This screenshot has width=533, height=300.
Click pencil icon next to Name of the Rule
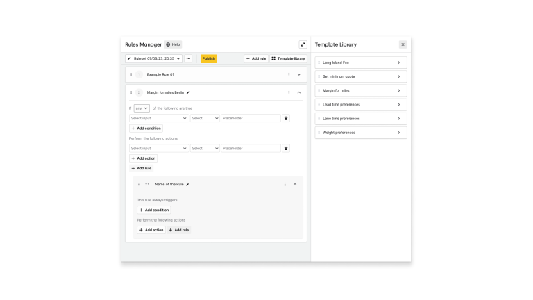click(x=188, y=184)
